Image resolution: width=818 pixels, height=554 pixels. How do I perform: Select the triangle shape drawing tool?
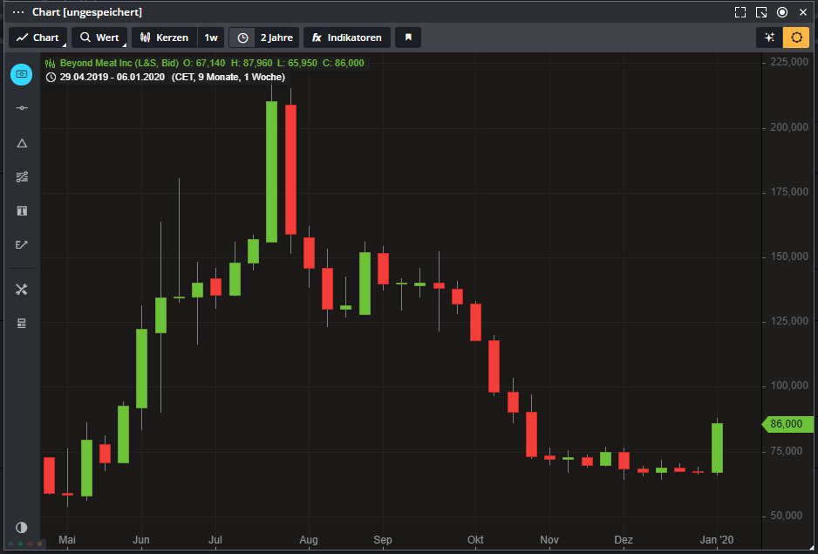pyautogui.click(x=22, y=143)
